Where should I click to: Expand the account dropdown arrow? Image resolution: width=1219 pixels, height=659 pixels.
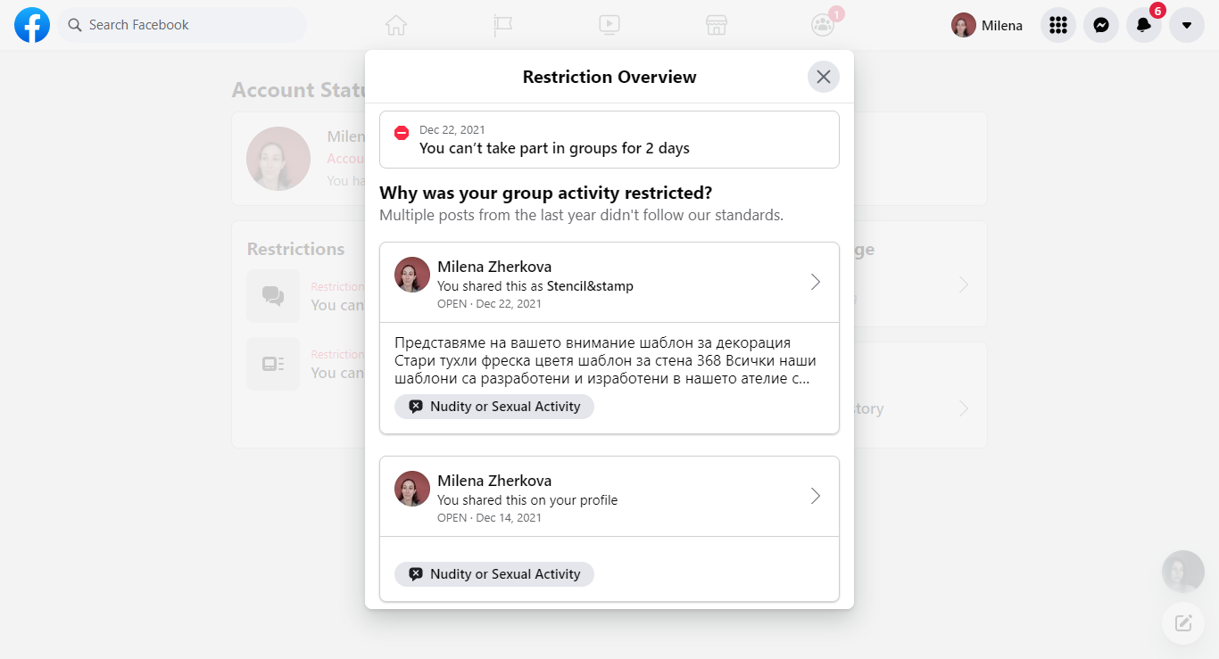(1187, 25)
